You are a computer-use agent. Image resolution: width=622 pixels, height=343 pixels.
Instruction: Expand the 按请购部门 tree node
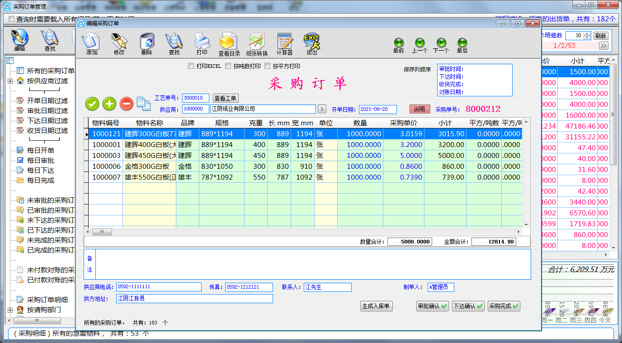(x=10, y=310)
